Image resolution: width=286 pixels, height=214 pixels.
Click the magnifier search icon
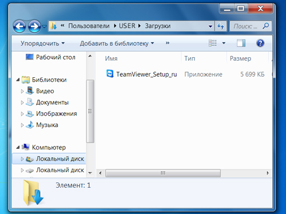[266, 26]
